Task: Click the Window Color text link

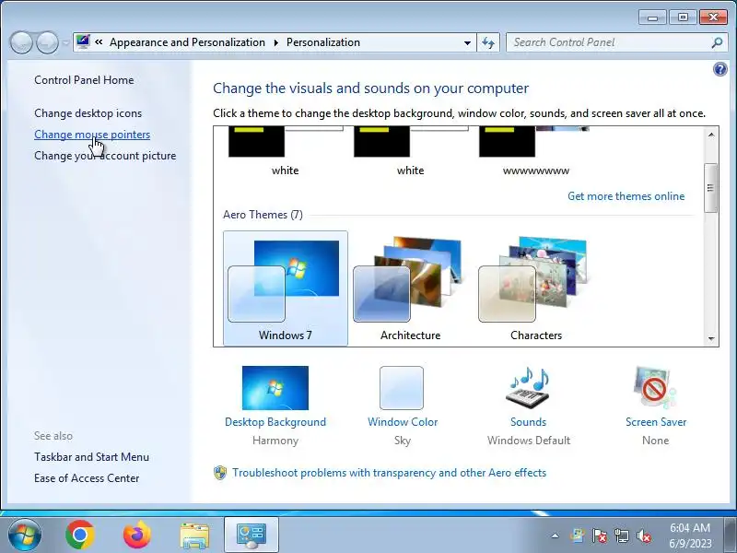Action: (x=403, y=422)
